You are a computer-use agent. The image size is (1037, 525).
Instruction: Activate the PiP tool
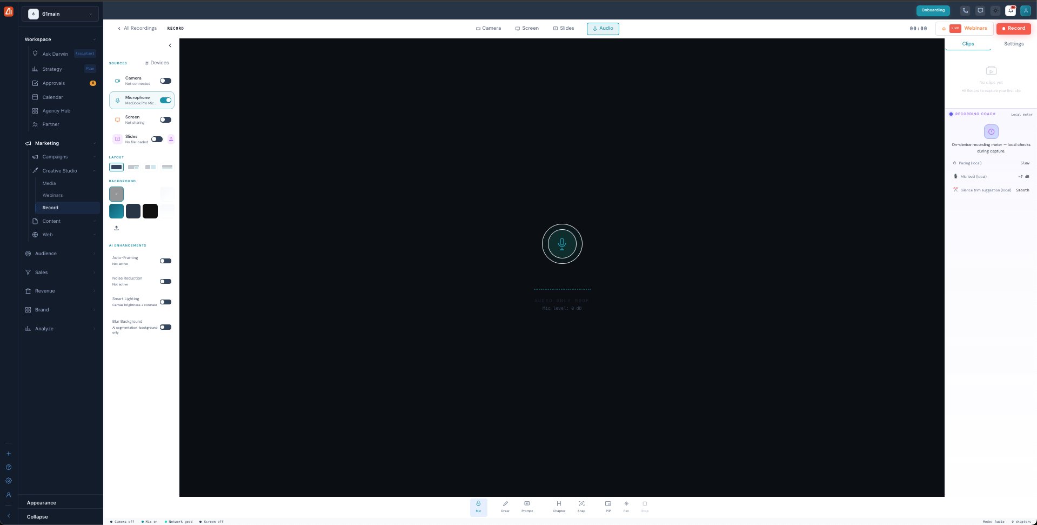(x=608, y=507)
